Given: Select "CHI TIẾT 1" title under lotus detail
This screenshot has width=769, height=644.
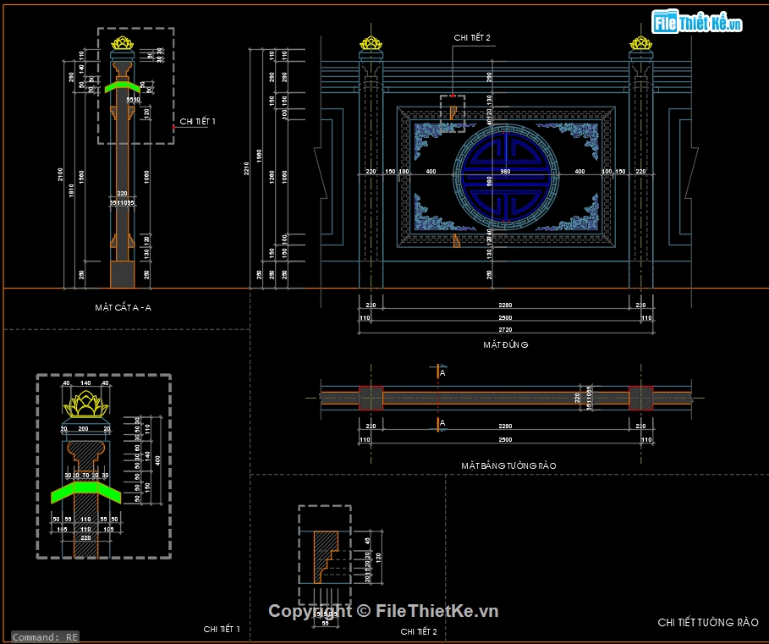Looking at the screenshot, I should [x=222, y=629].
